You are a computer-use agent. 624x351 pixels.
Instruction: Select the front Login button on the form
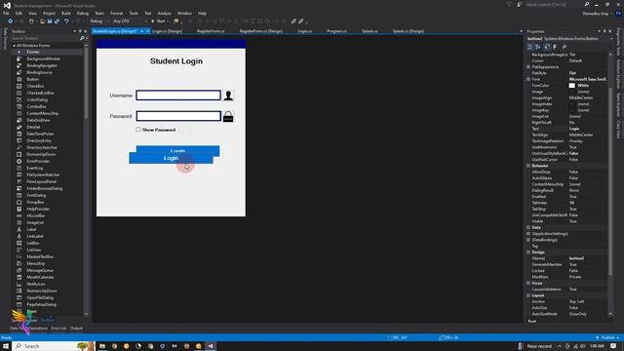171,158
